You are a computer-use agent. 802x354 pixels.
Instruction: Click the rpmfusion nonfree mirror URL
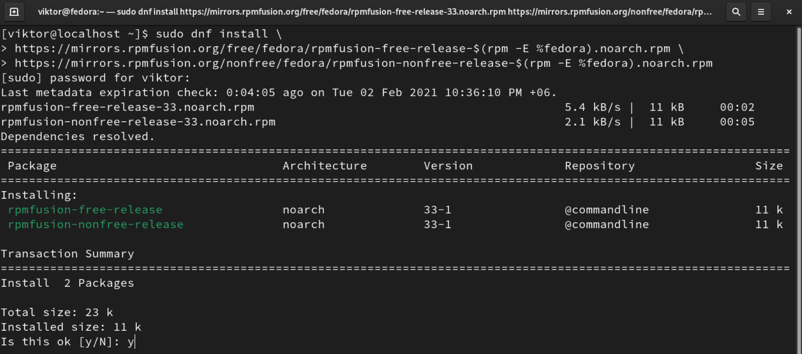click(363, 63)
